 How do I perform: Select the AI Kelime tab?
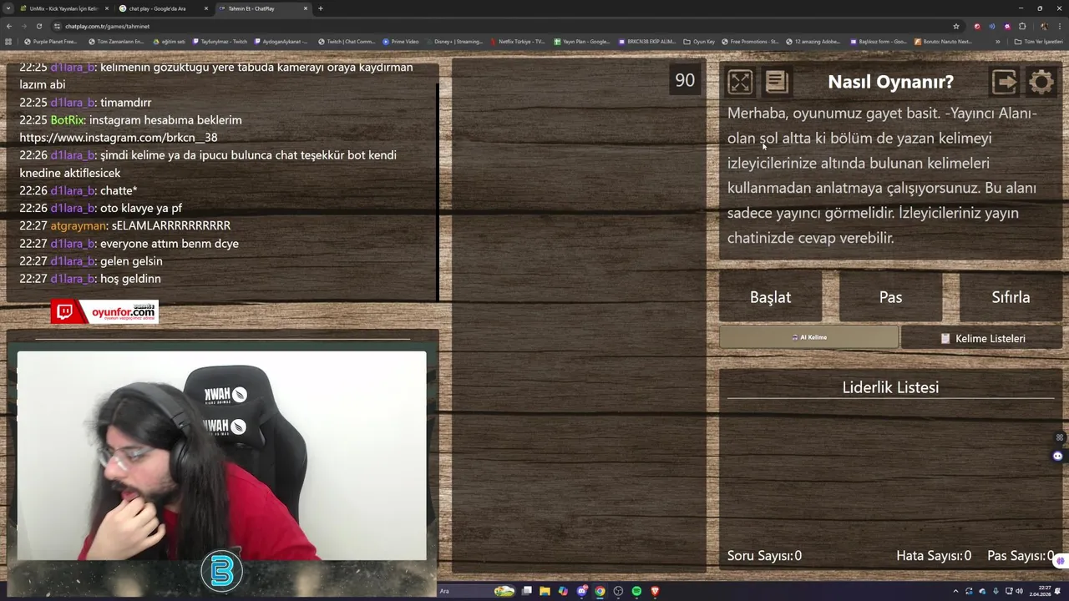tap(808, 337)
